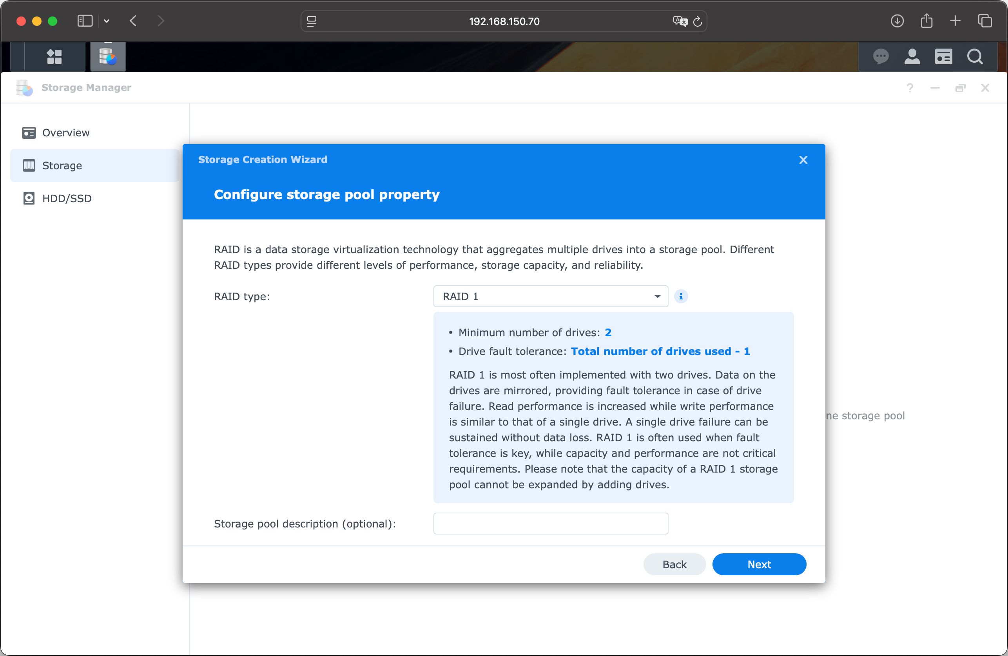This screenshot has height=656, width=1008.
Task: Click the Storage Manager taskbar icon
Action: tap(108, 56)
